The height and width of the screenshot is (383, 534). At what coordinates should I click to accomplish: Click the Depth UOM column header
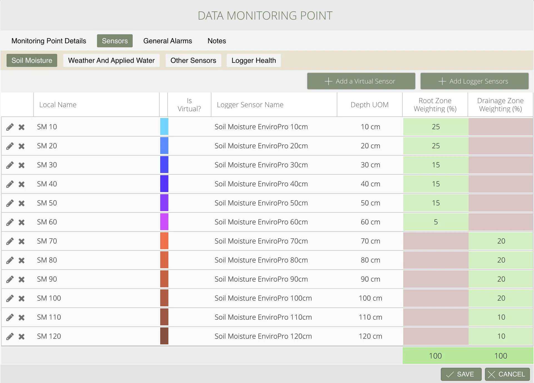tap(370, 105)
